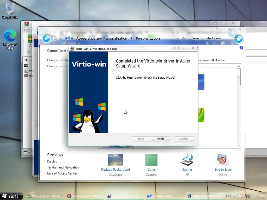267x200 pixels.
Task: Switch to Downloads WinRAR taskbar item
Action: pyautogui.click(x=85, y=196)
